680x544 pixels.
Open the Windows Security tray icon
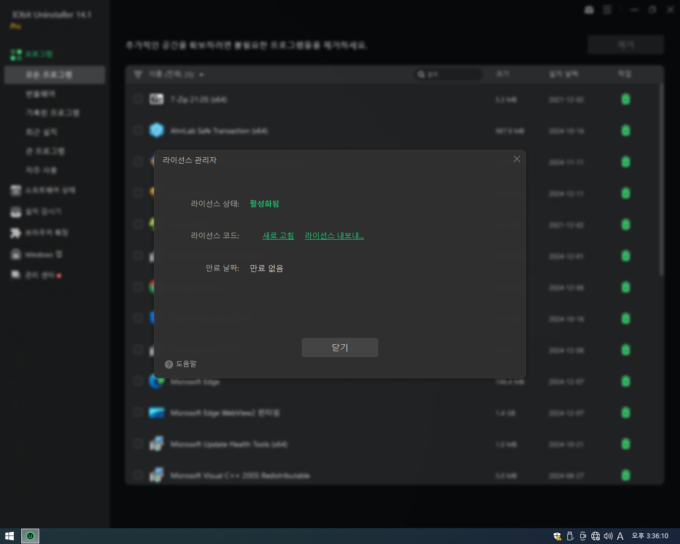pos(557,536)
